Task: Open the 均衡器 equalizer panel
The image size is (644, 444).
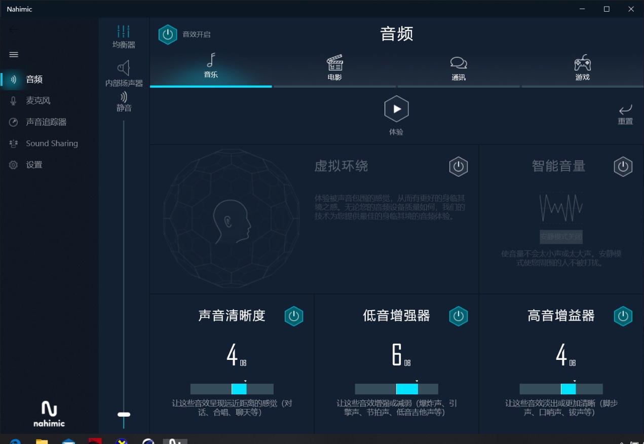Action: (x=123, y=34)
